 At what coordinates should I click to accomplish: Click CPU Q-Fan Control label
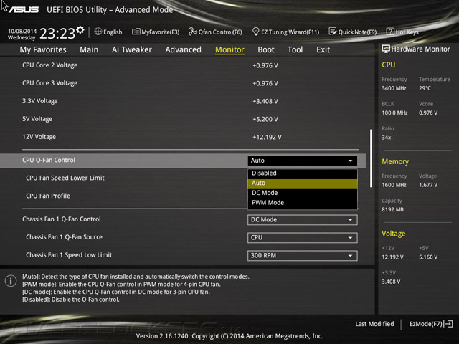coord(49,160)
